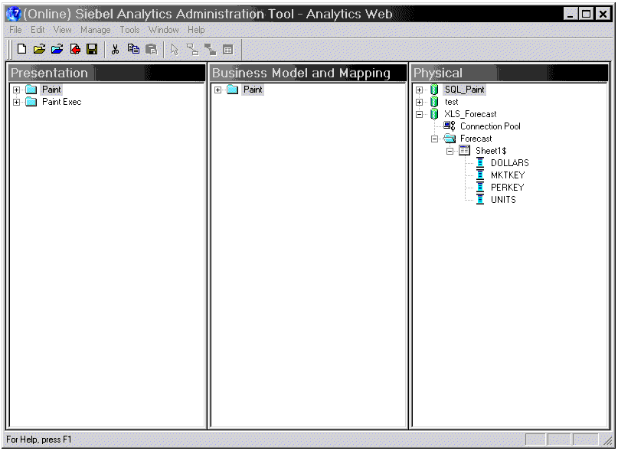
Task: Click the Paint folder icon in Business Model
Action: pos(233,90)
